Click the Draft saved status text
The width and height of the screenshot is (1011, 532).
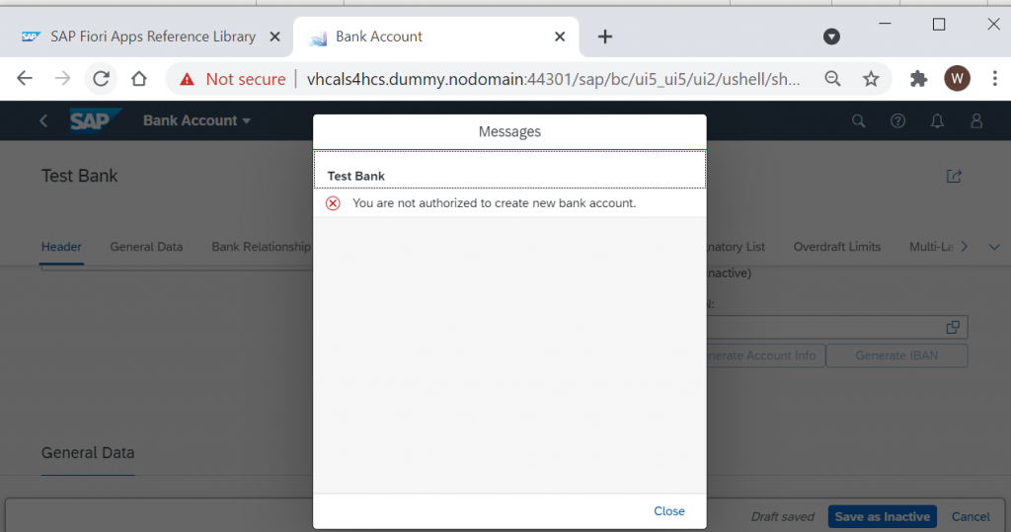[x=783, y=516]
